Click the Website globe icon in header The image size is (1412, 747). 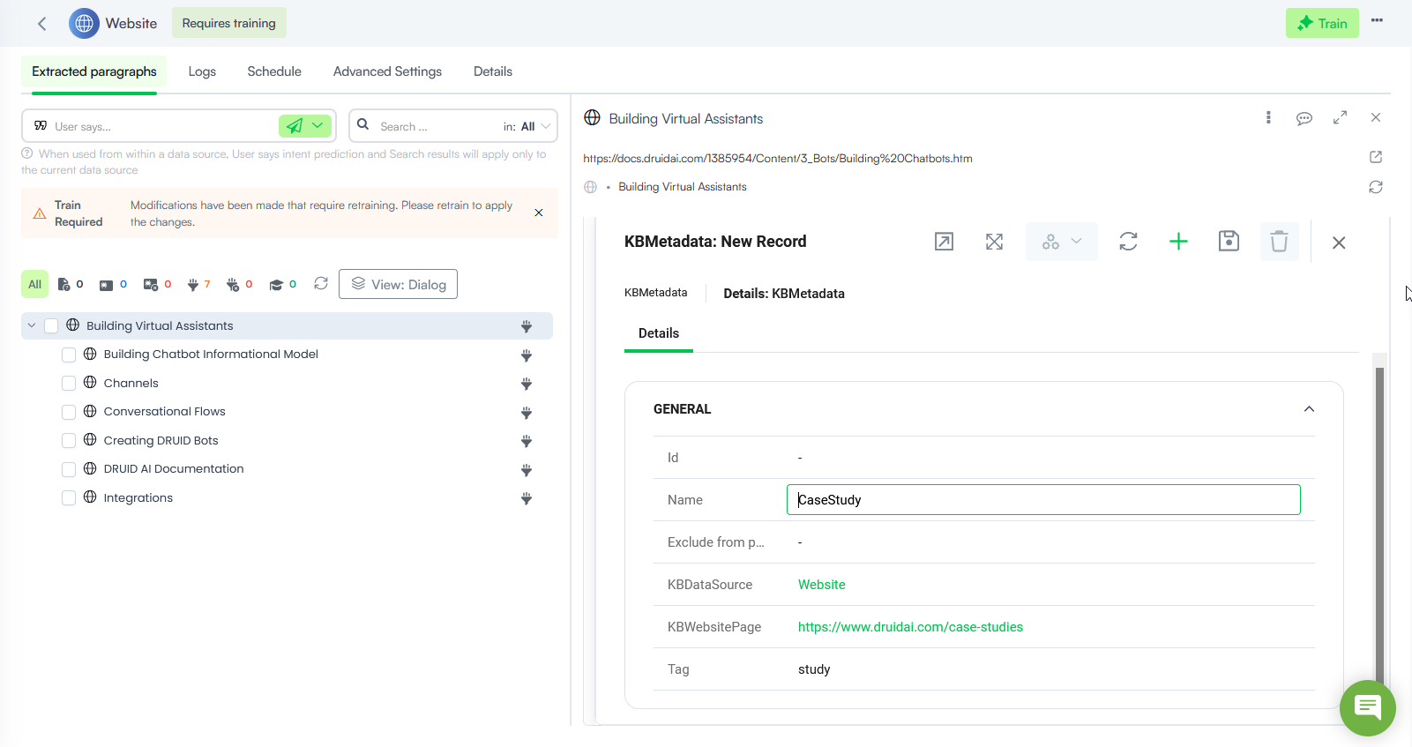click(84, 24)
